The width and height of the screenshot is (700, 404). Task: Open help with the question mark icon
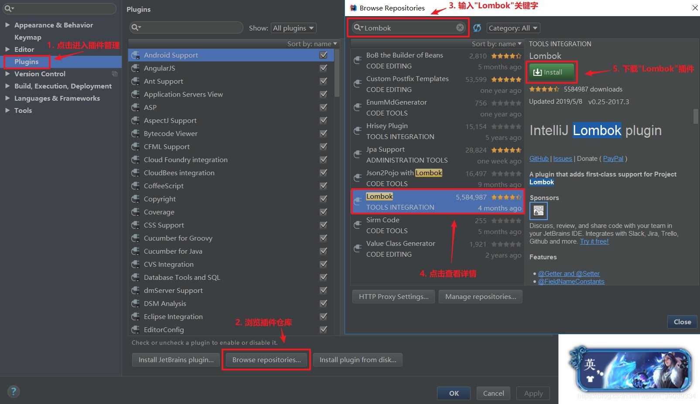point(14,391)
